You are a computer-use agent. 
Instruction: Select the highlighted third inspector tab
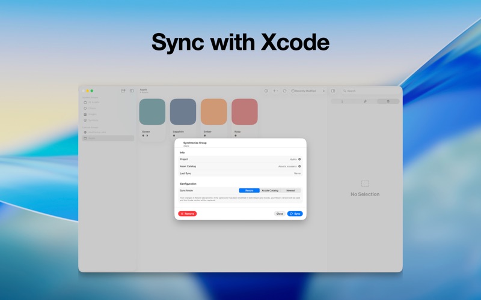coord(388,101)
